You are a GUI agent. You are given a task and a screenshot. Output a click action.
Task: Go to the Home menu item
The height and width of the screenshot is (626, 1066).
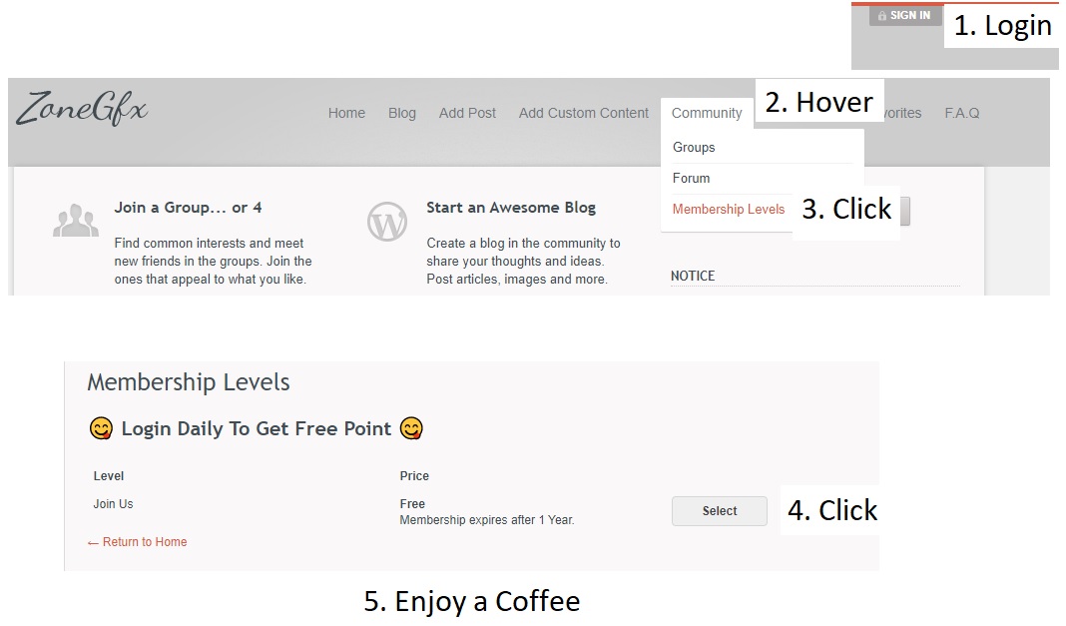(x=346, y=113)
